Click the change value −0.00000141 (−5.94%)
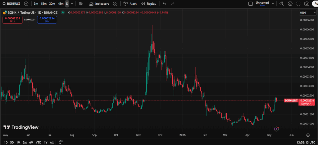 pyautogui.click(x=153, y=12)
